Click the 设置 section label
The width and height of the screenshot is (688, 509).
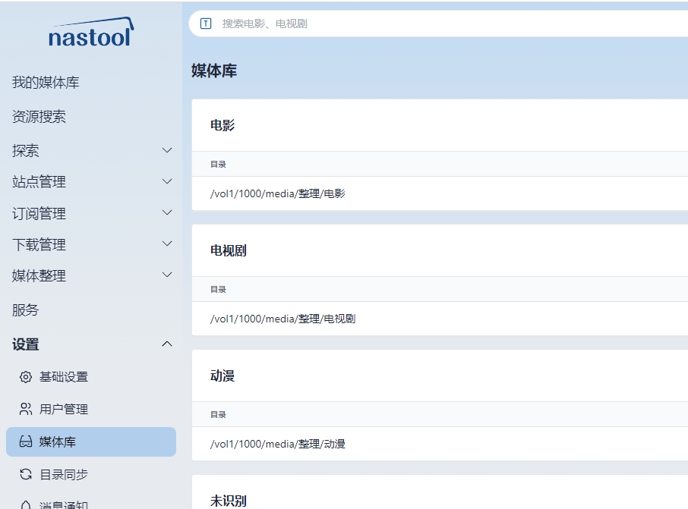(x=26, y=344)
